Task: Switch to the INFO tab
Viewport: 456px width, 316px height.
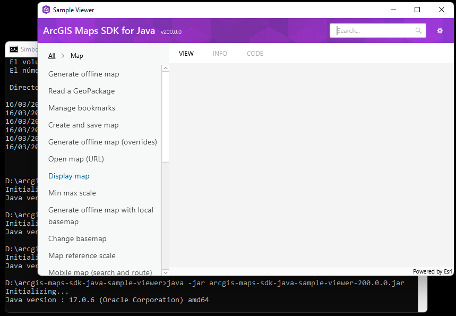Action: [x=220, y=53]
